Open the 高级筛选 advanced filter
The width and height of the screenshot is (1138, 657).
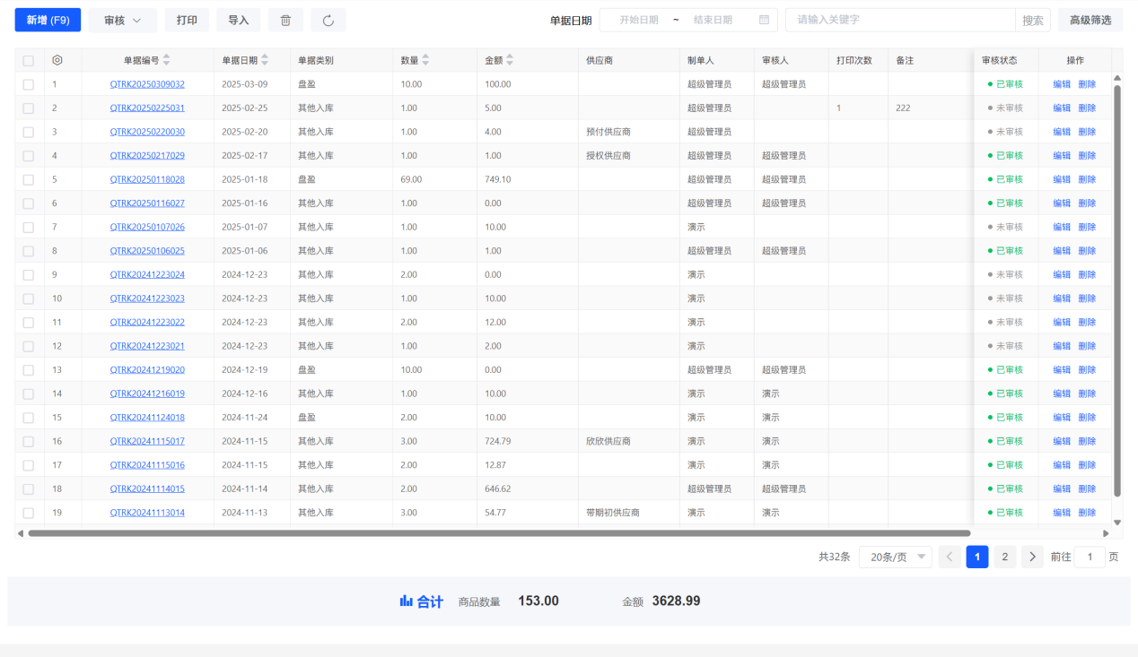1090,20
